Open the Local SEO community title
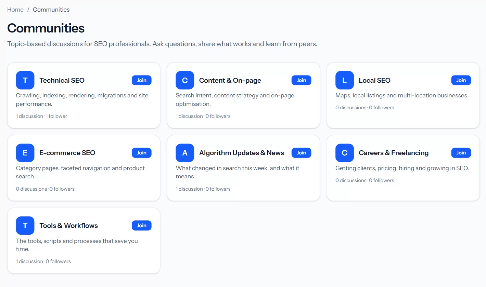This screenshot has height=287, width=486. pyautogui.click(x=374, y=80)
